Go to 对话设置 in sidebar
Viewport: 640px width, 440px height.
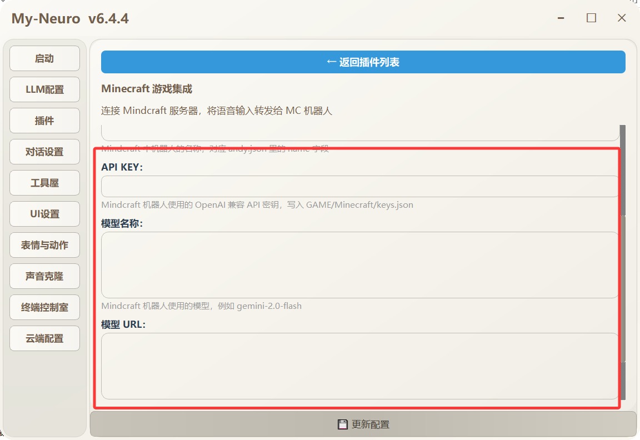44,152
